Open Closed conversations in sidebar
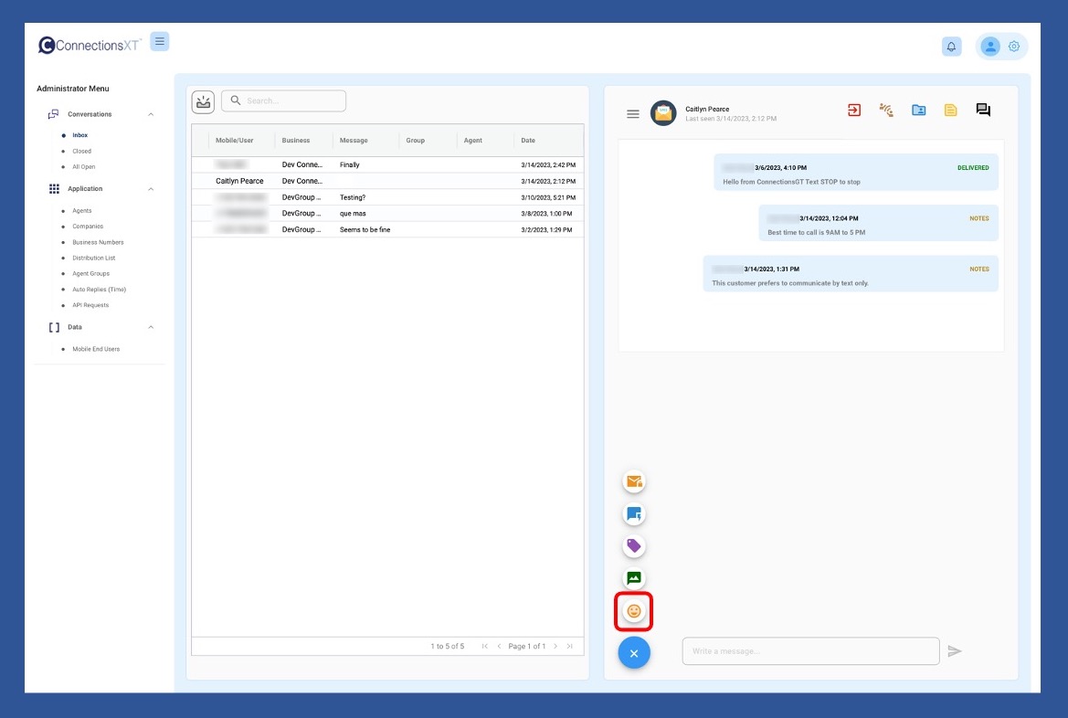Image resolution: width=1068 pixels, height=718 pixels. 82,152
